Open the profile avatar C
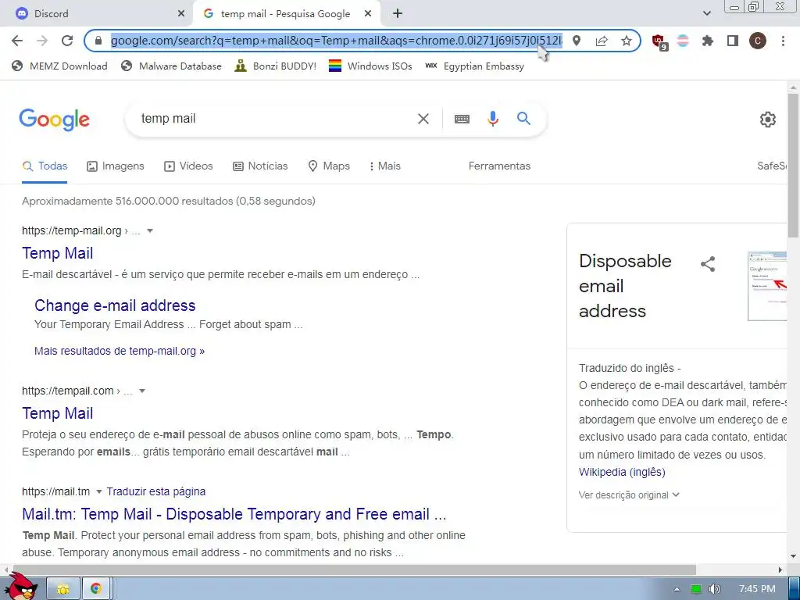800x600 pixels. 758,41
